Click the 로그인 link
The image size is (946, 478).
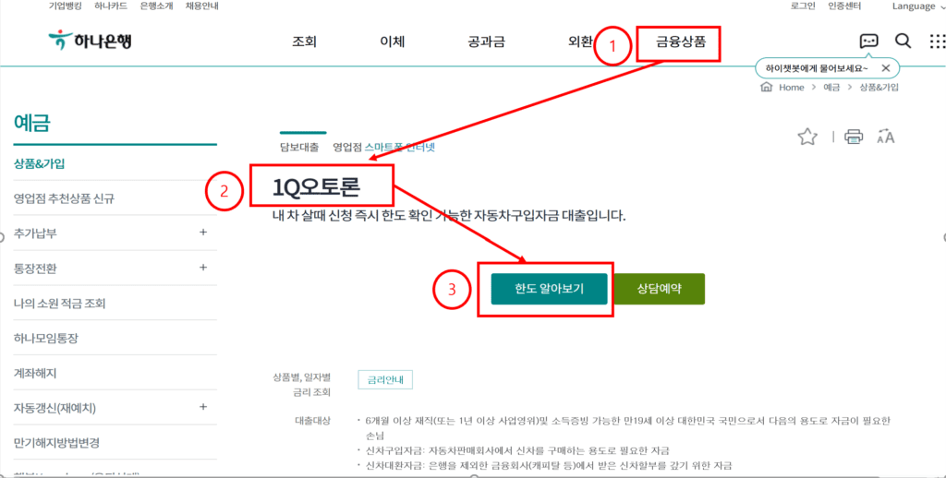(803, 6)
